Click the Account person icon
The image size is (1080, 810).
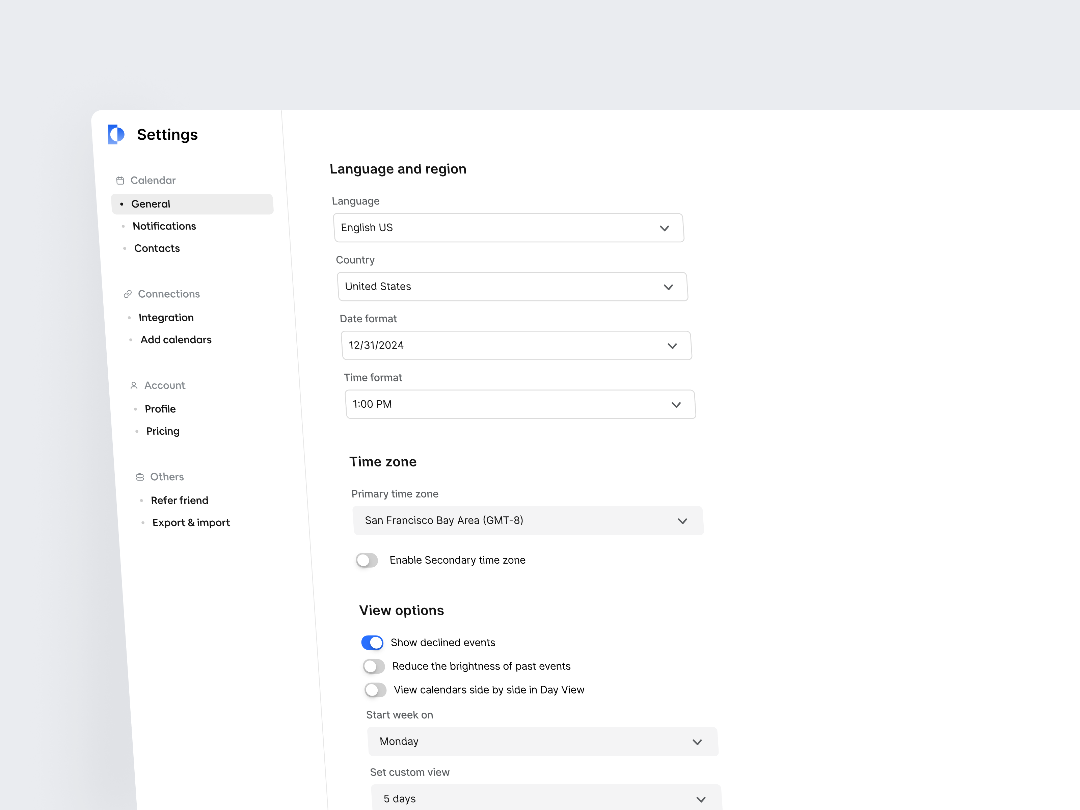coord(134,386)
